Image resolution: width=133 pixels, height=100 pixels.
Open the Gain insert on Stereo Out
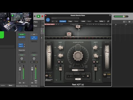tap(34, 37)
